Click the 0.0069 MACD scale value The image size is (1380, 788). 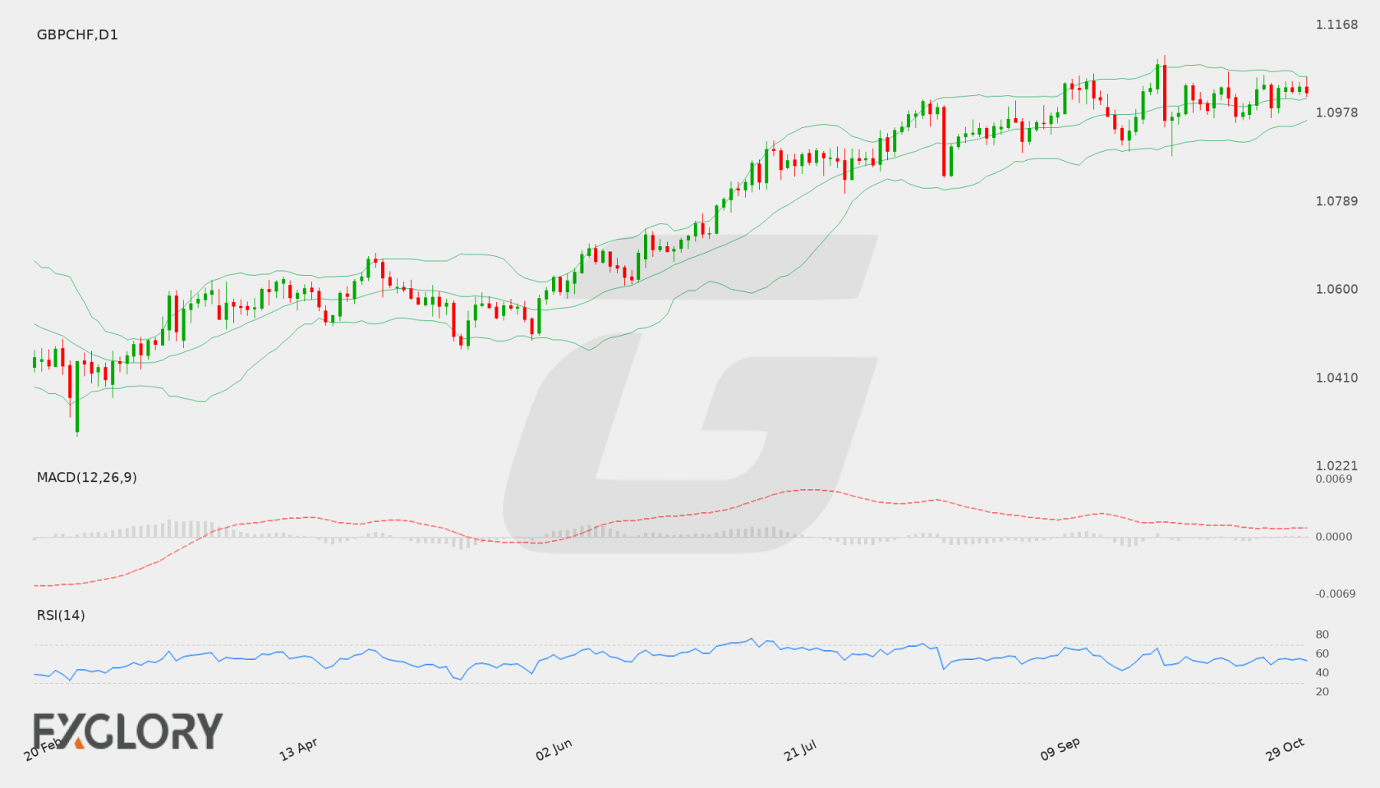pyautogui.click(x=1334, y=479)
